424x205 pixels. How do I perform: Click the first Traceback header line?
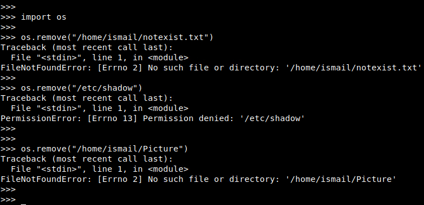pos(86,47)
